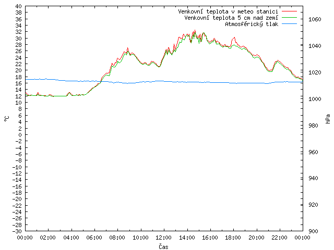The width and height of the screenshot is (334, 250).
Task: Click the time tick label '14:00'
Action: click(187, 238)
